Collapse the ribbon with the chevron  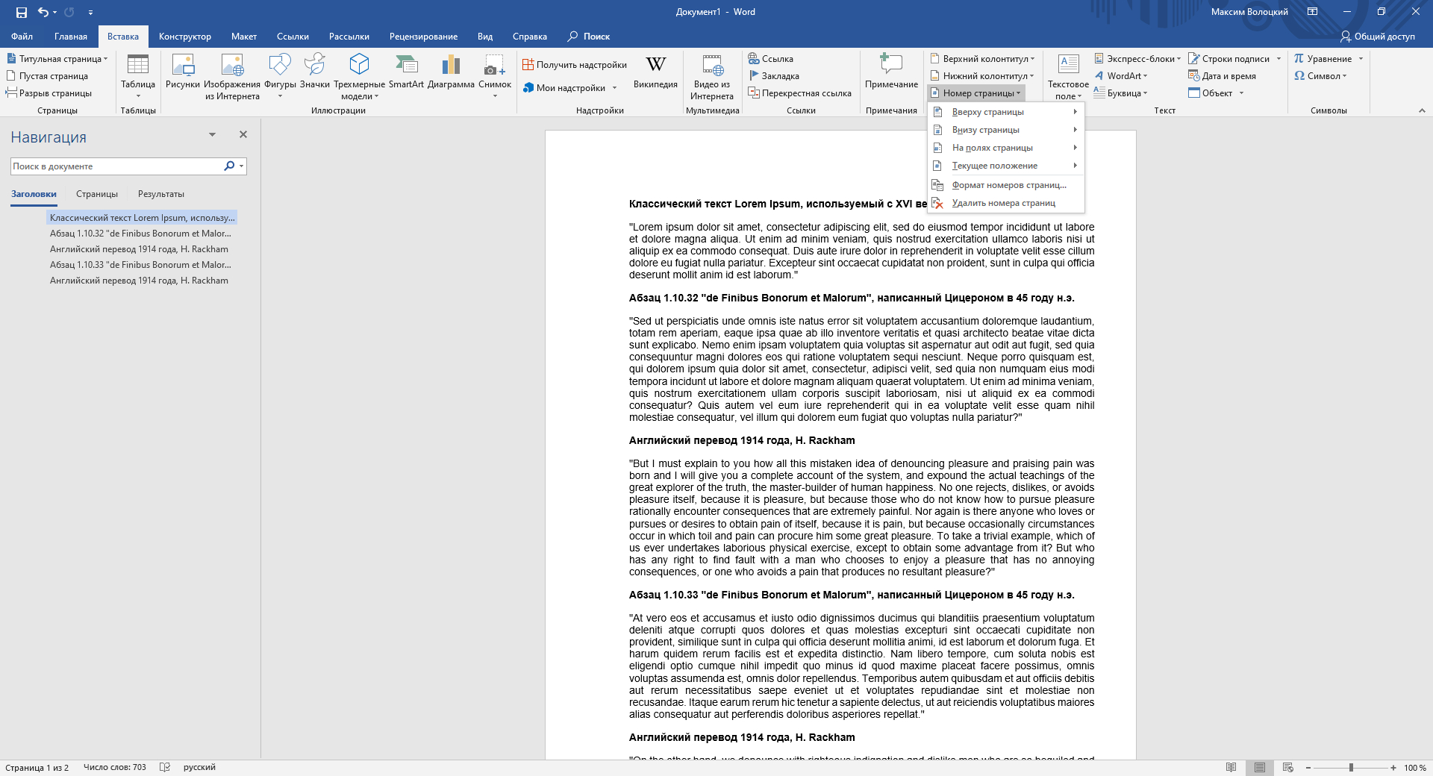point(1422,110)
